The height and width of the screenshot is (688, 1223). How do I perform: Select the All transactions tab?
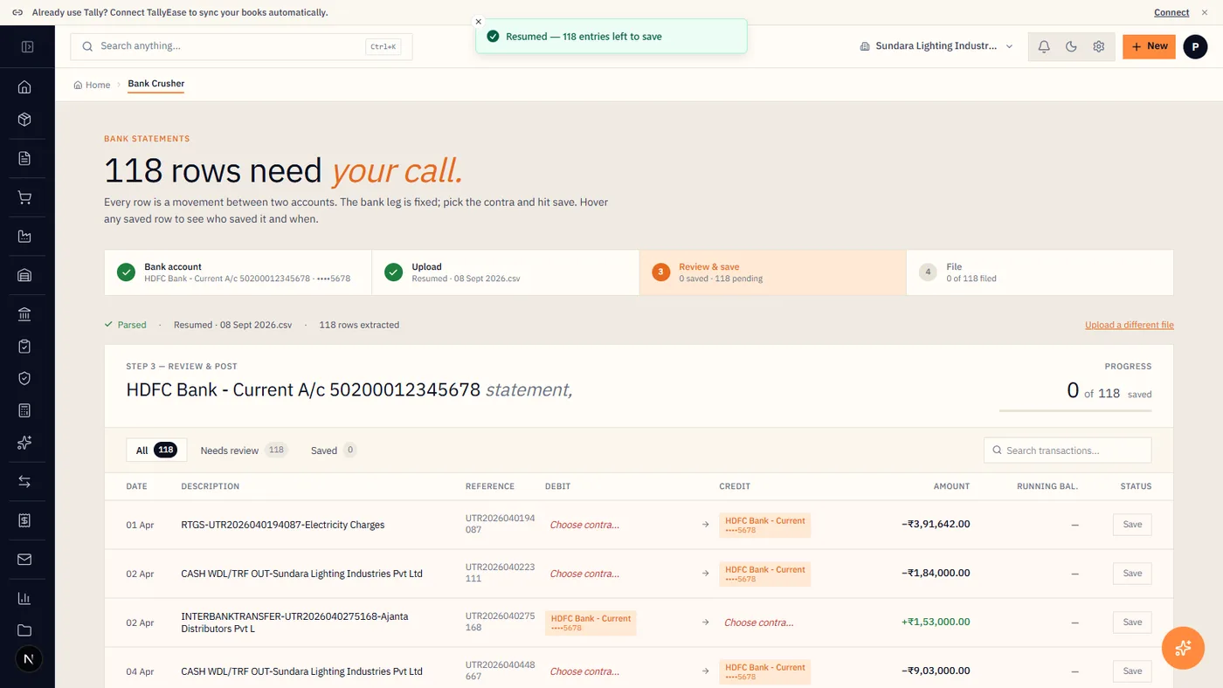click(156, 451)
